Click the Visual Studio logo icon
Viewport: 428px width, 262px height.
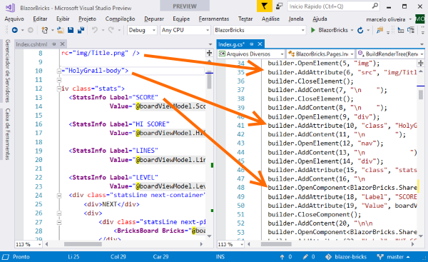11,7
